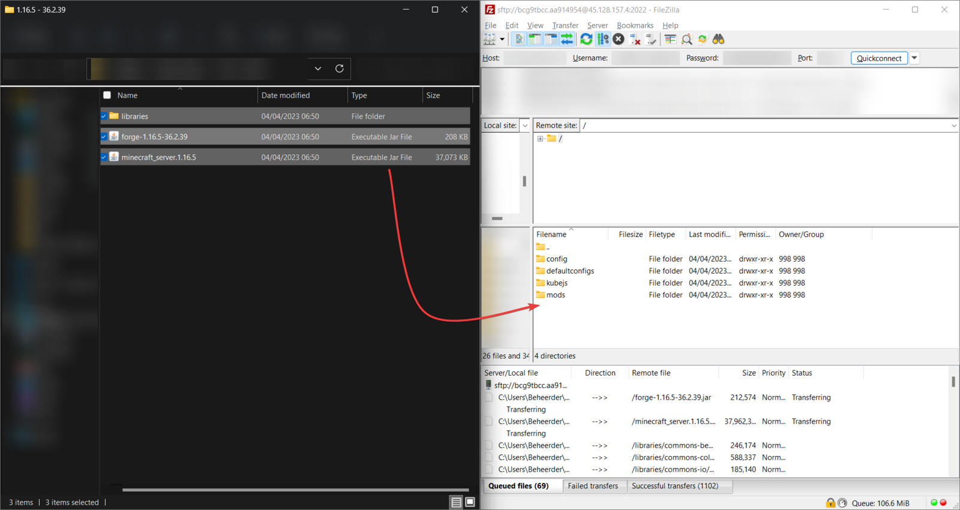Click the speed limits icon in status bar
Screen dimensions: 960x510
click(842, 503)
